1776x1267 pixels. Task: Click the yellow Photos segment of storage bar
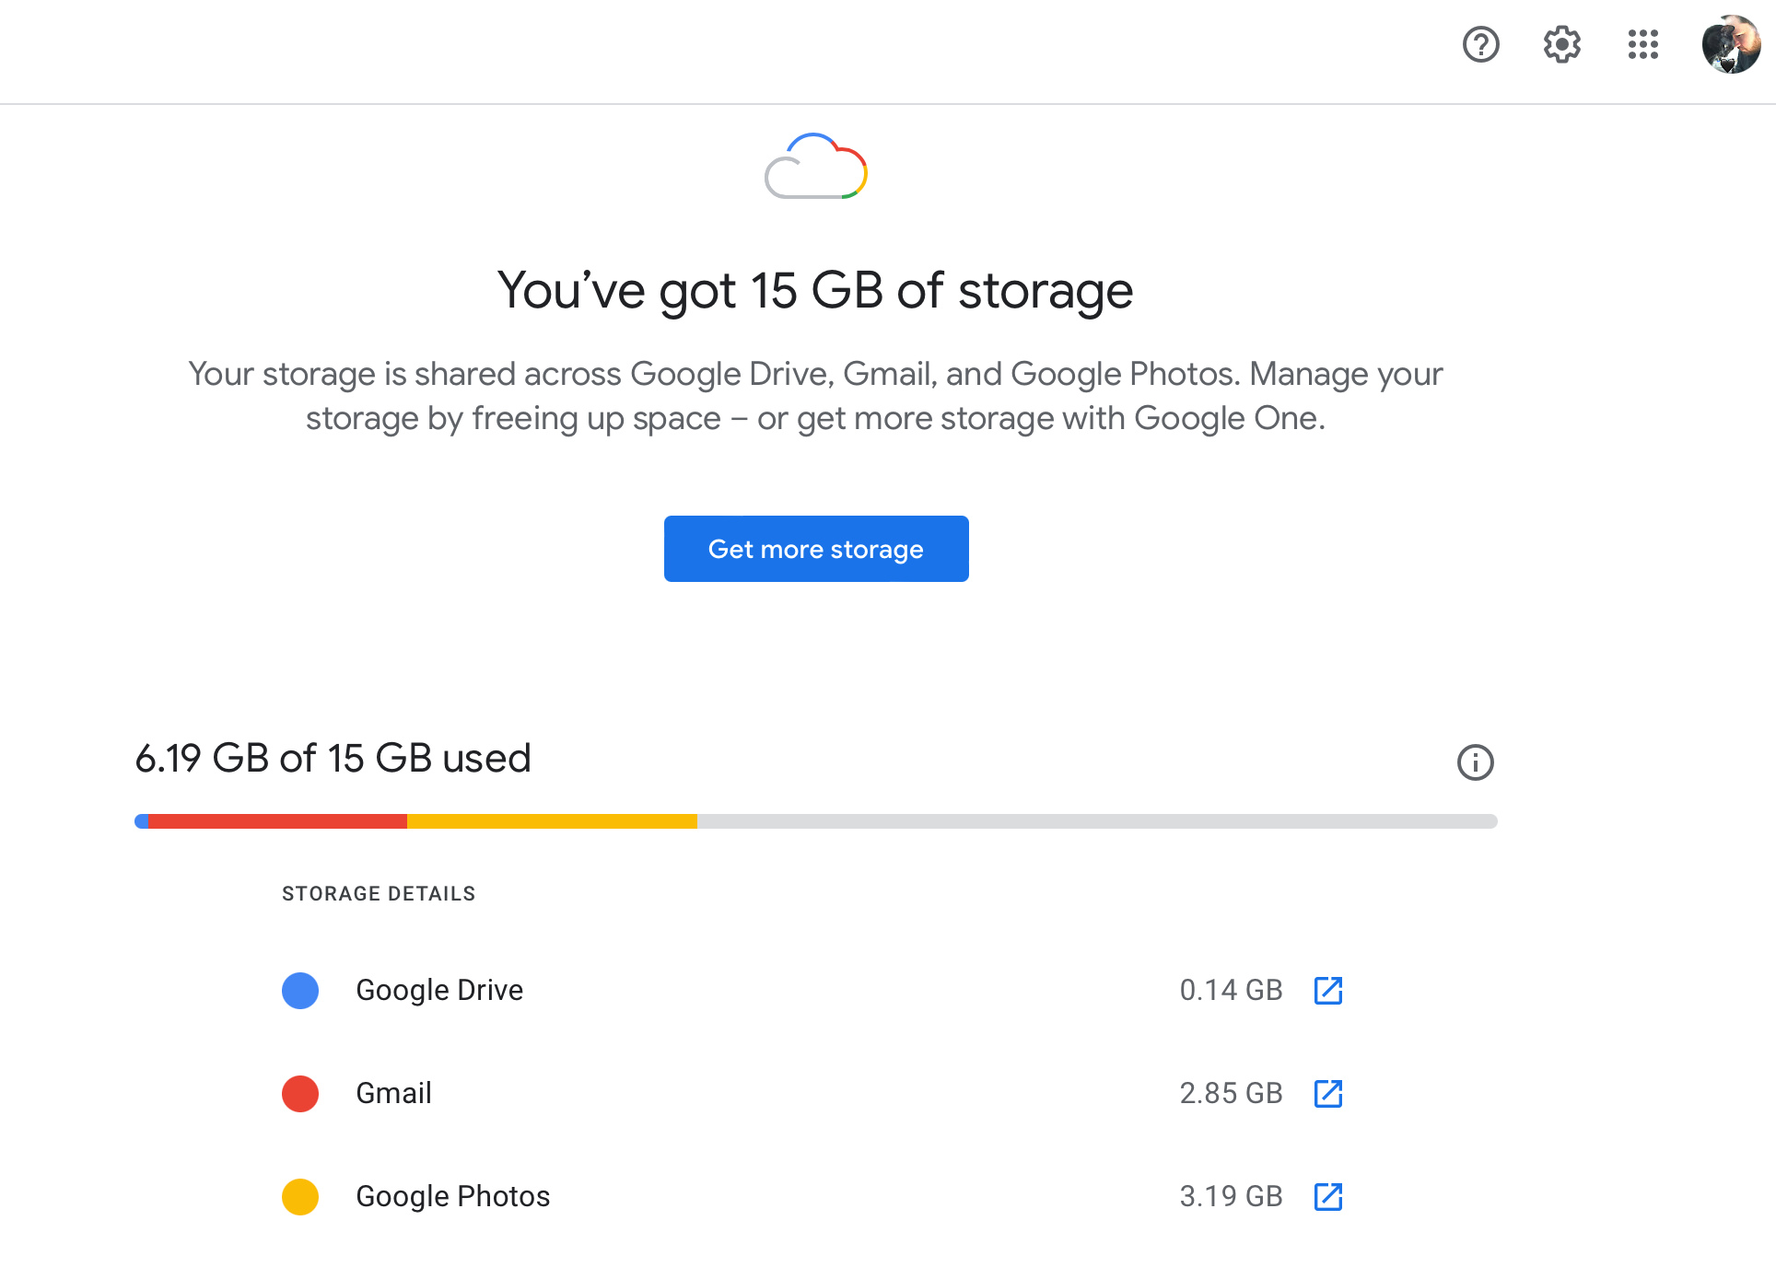pyautogui.click(x=552, y=821)
